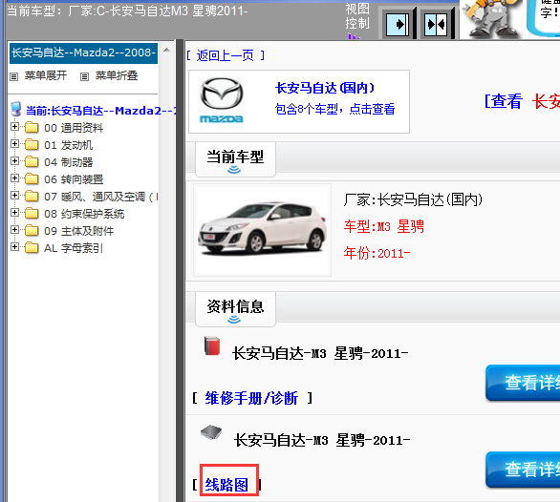
Task: Open the 08 约束保护系统 folder label
Action: click(84, 214)
